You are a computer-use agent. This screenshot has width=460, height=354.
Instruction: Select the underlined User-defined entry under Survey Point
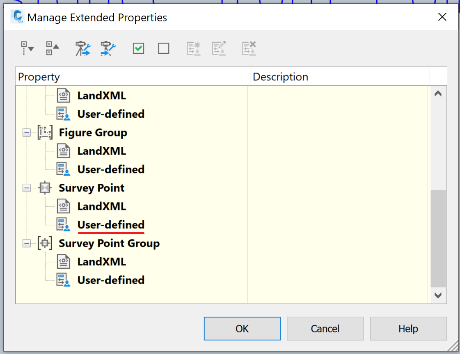click(x=111, y=224)
